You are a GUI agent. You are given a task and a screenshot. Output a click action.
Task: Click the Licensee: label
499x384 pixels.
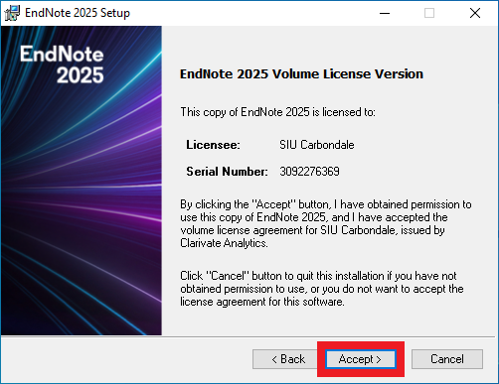click(x=213, y=145)
